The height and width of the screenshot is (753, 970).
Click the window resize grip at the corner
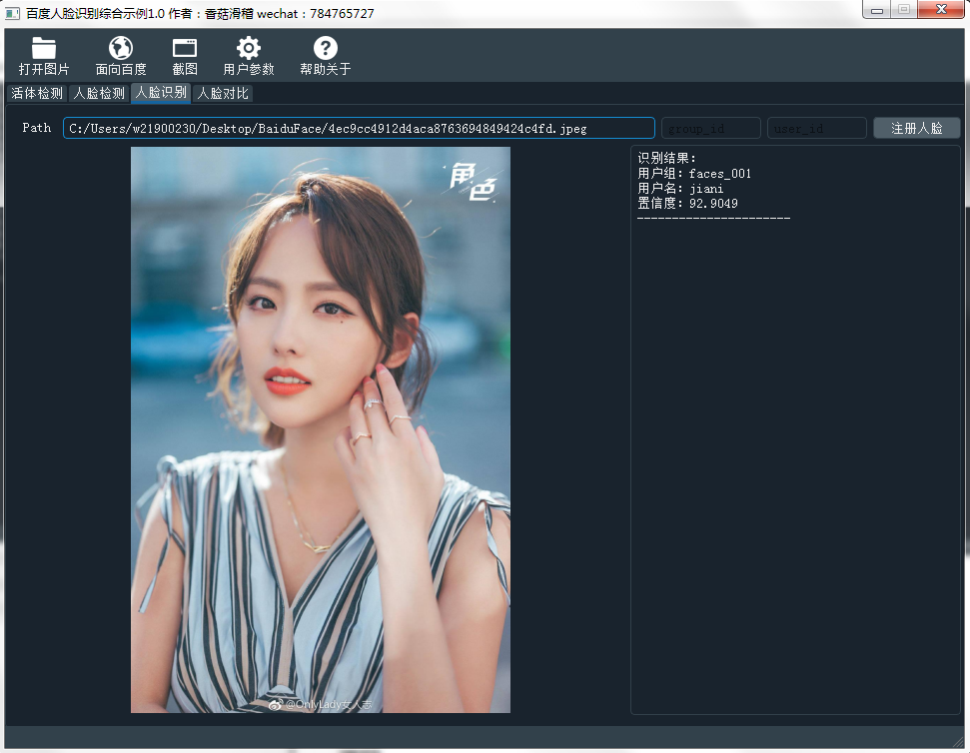coord(958,741)
